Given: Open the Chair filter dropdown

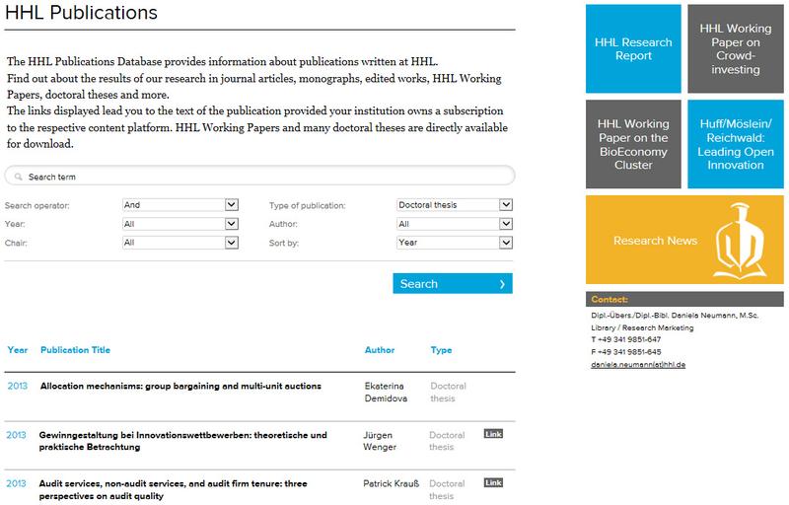Looking at the screenshot, I should point(180,243).
